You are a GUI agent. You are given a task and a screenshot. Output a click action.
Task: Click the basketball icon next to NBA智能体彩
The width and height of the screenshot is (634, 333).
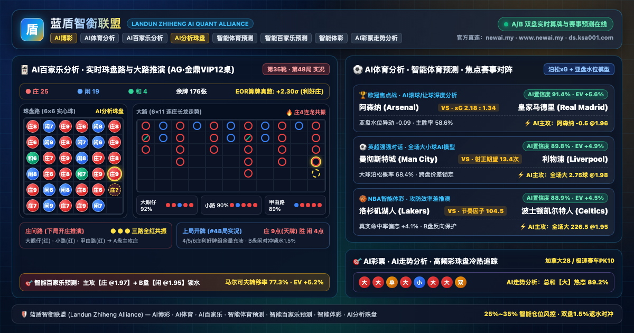click(x=362, y=199)
